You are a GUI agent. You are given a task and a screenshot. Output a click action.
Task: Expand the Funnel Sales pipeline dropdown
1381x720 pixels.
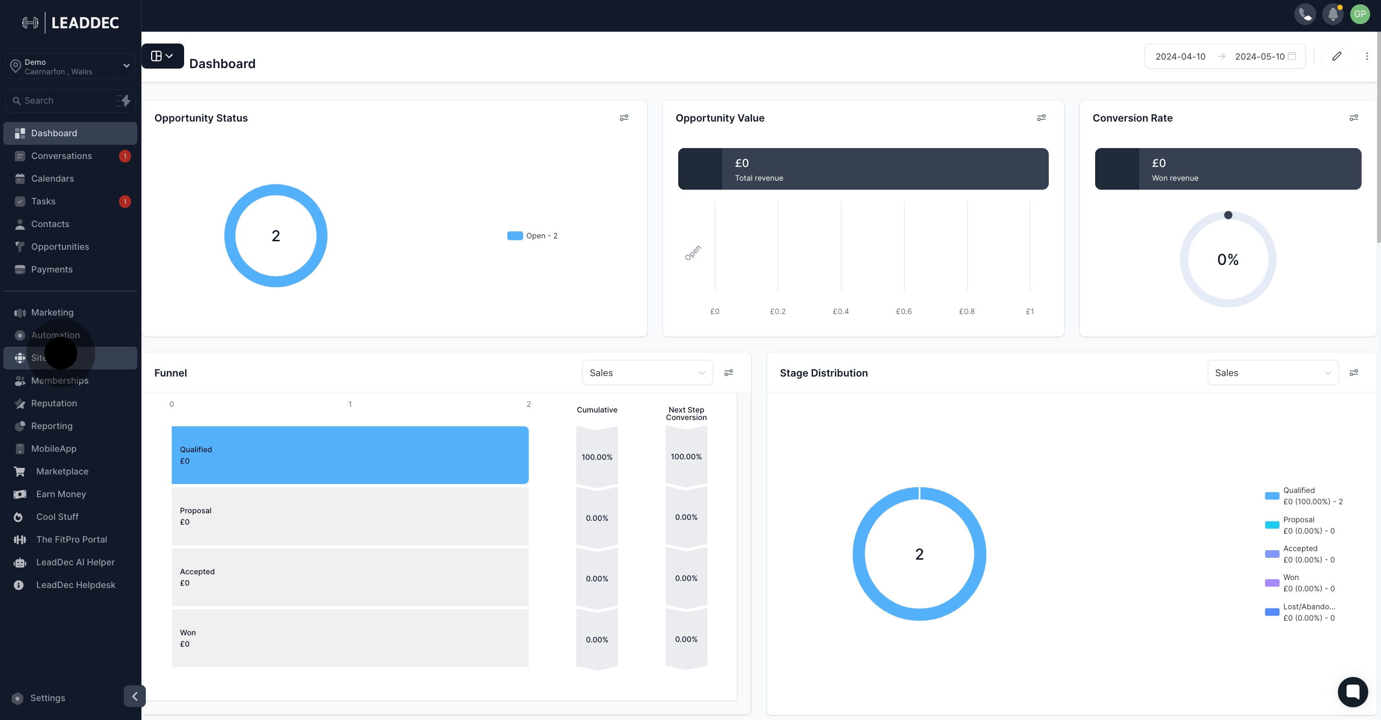point(647,373)
